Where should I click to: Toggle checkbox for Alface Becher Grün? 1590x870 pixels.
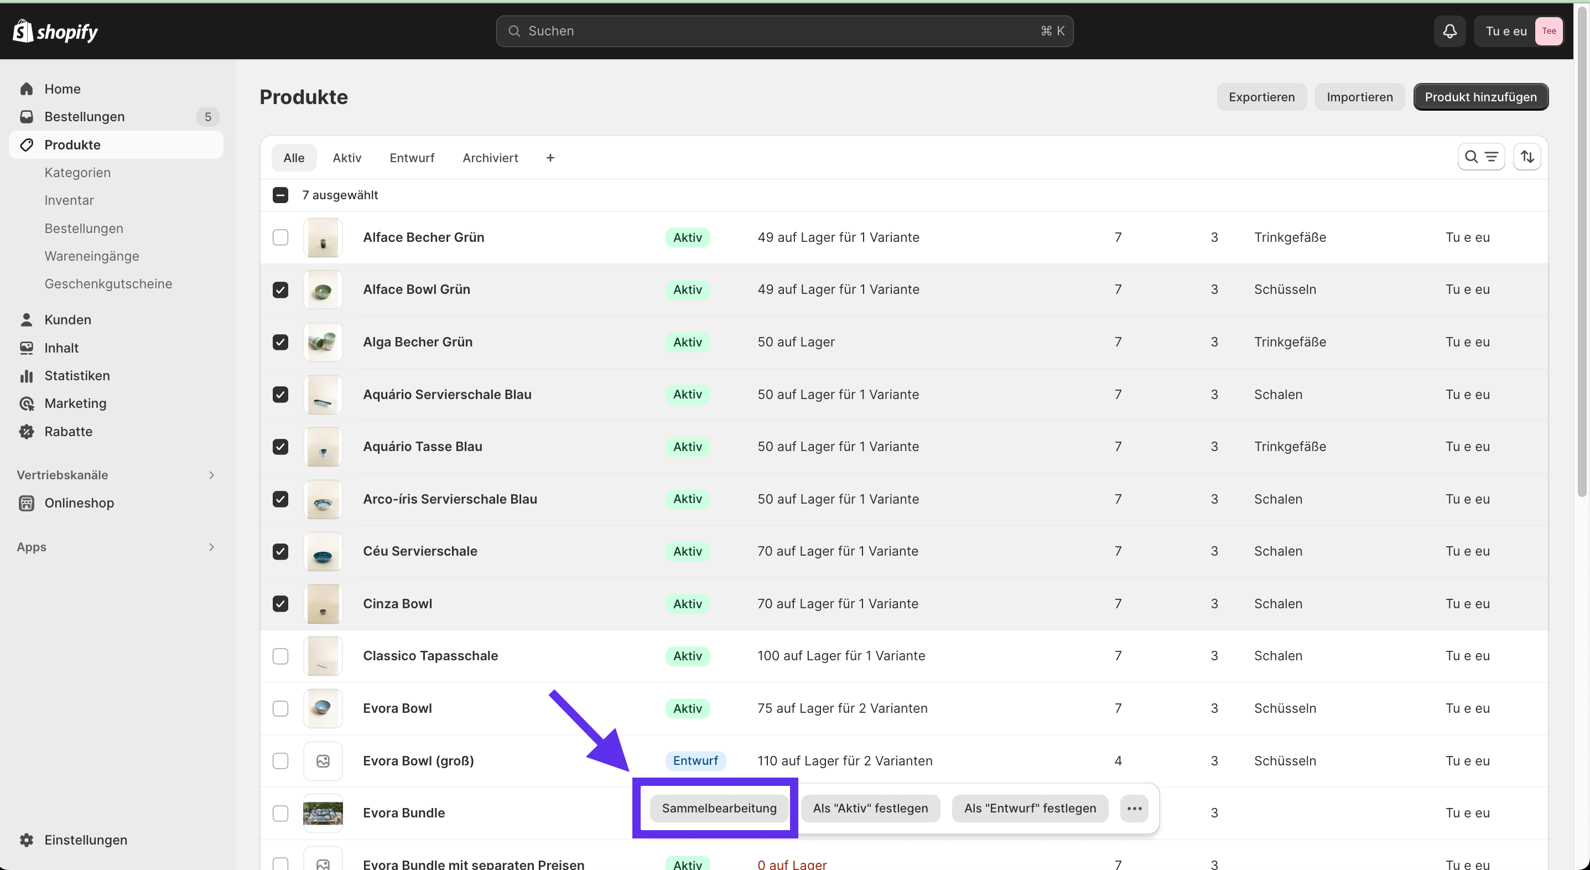(x=282, y=237)
